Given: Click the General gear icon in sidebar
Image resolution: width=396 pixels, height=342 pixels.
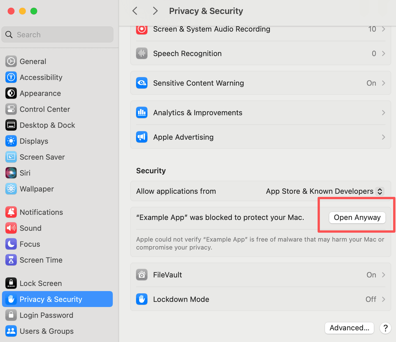Looking at the screenshot, I should pos(11,61).
